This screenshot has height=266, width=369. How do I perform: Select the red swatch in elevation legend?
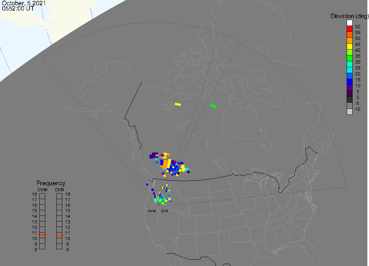click(x=349, y=29)
